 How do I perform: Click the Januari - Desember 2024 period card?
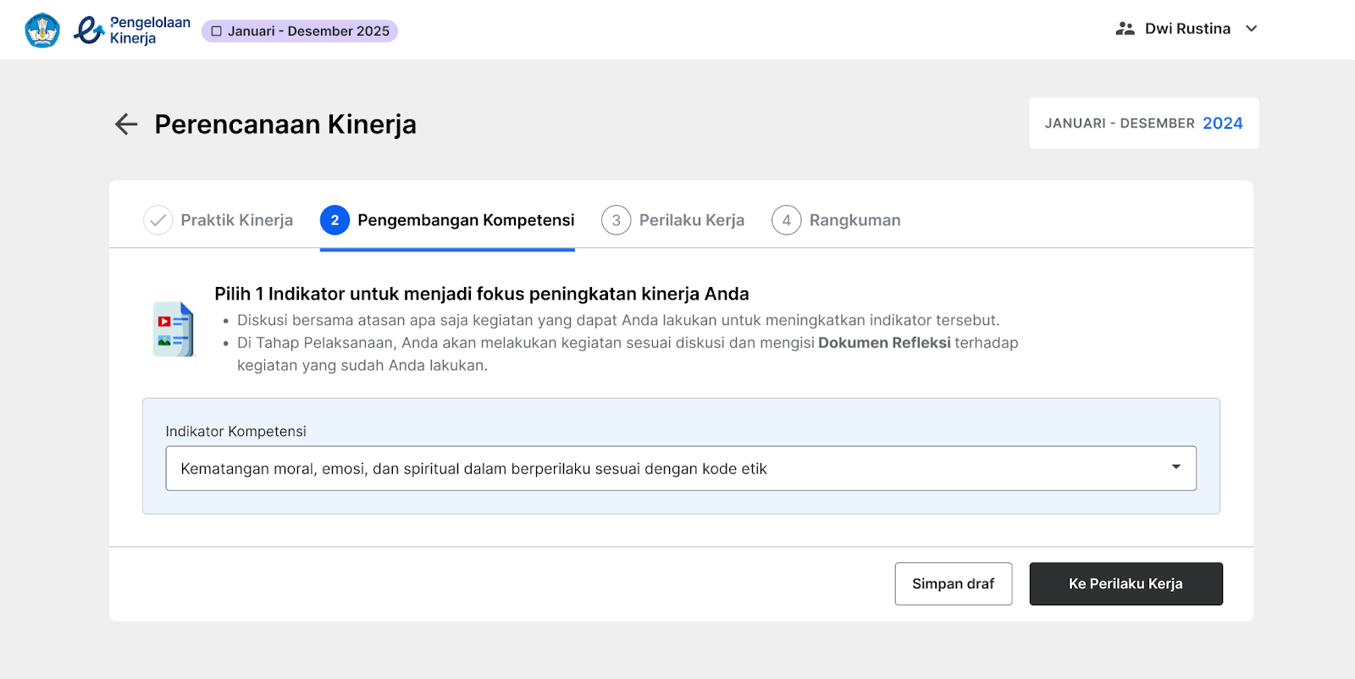(1144, 124)
